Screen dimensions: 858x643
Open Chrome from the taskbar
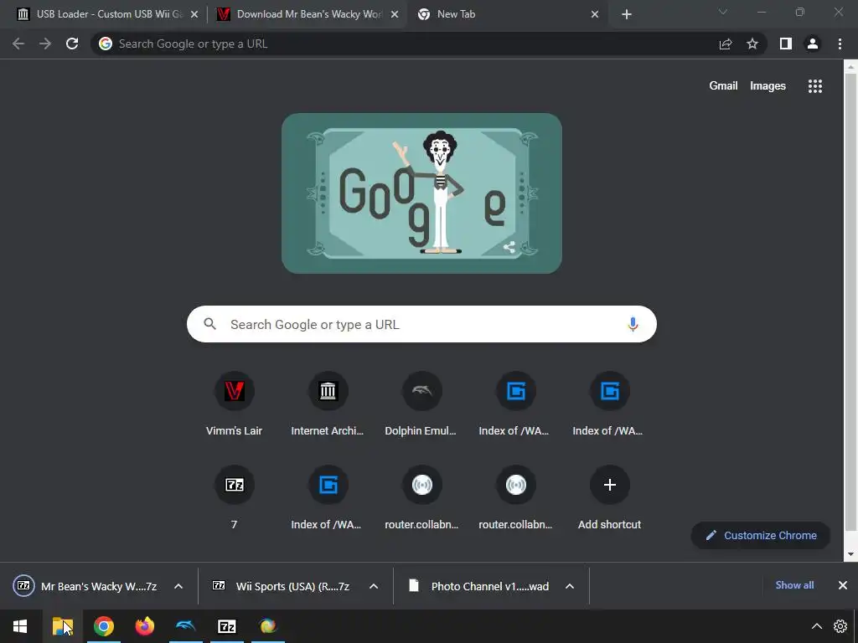[104, 626]
